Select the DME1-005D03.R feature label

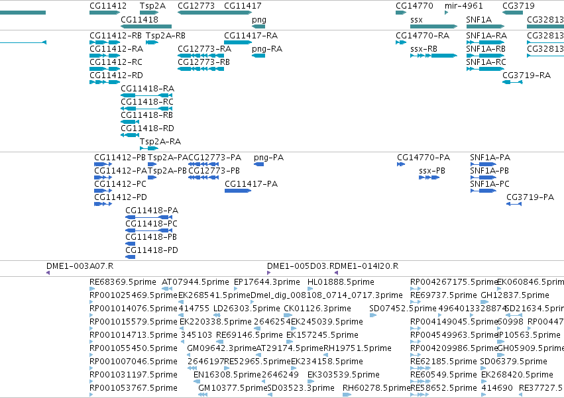coord(301,266)
